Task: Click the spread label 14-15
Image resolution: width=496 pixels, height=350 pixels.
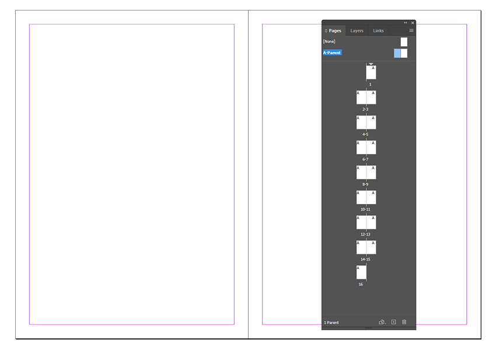Action: pos(365,259)
